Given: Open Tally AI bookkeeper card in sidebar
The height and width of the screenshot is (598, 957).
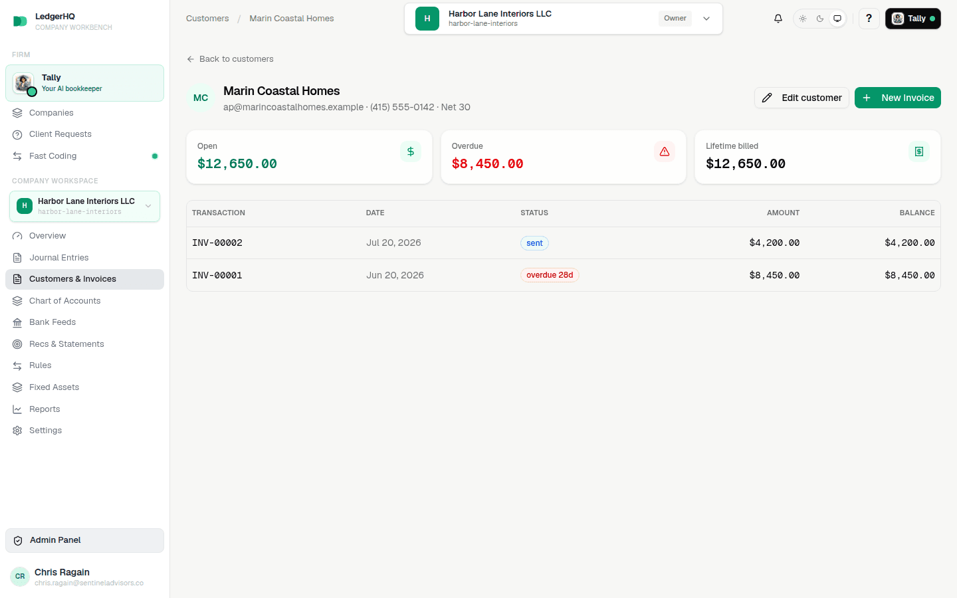Looking at the screenshot, I should [x=84, y=83].
